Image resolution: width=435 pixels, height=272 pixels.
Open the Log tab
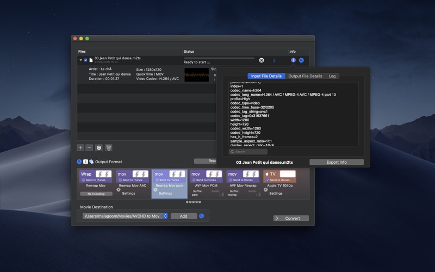332,76
